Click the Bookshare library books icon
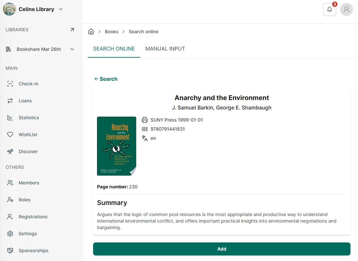Image resolution: width=358 pixels, height=261 pixels. (x=8, y=49)
